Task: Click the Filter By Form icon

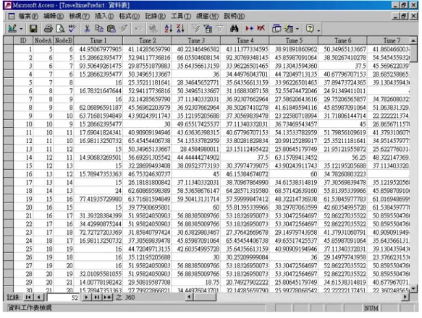Action: (208, 28)
